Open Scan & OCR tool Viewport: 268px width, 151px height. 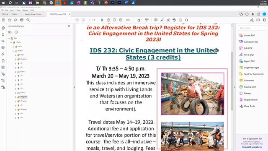(248, 87)
